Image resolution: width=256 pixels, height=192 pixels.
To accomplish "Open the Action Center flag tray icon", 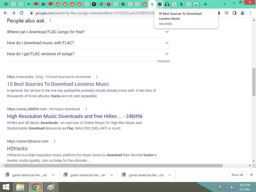I will coord(220,187).
